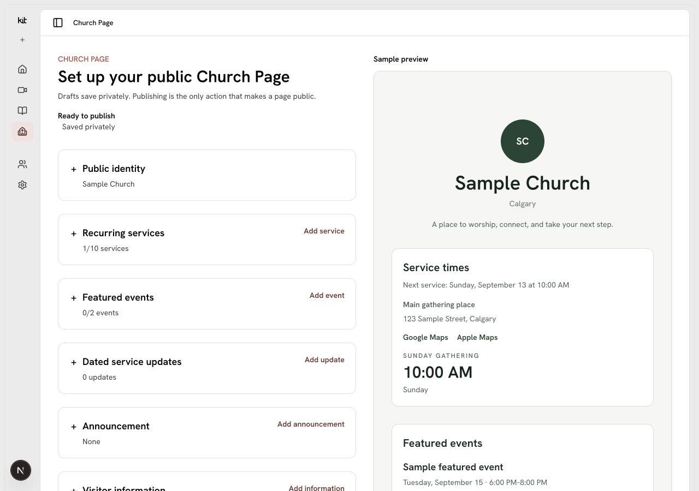The width and height of the screenshot is (699, 491).
Task: Open the Home icon in sidebar
Action: click(22, 69)
